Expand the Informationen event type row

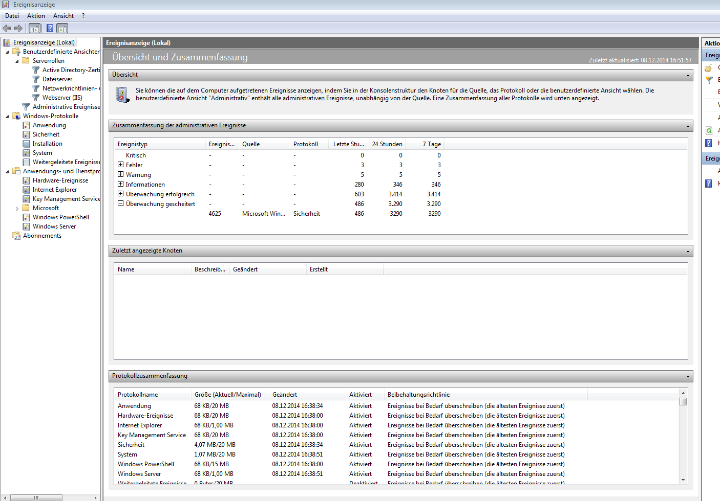(121, 184)
